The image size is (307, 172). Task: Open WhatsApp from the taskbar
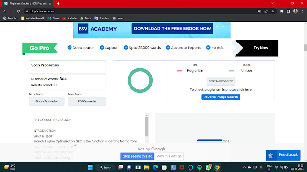(x=208, y=167)
